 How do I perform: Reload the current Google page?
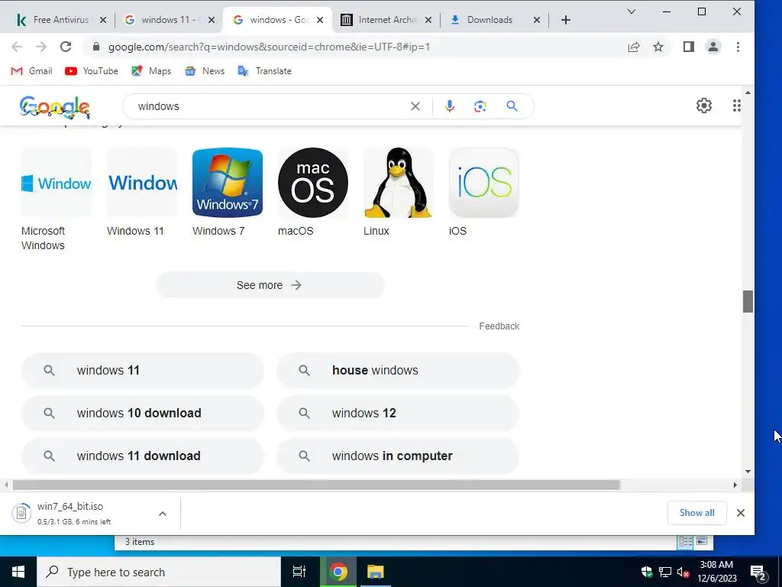pyautogui.click(x=66, y=47)
